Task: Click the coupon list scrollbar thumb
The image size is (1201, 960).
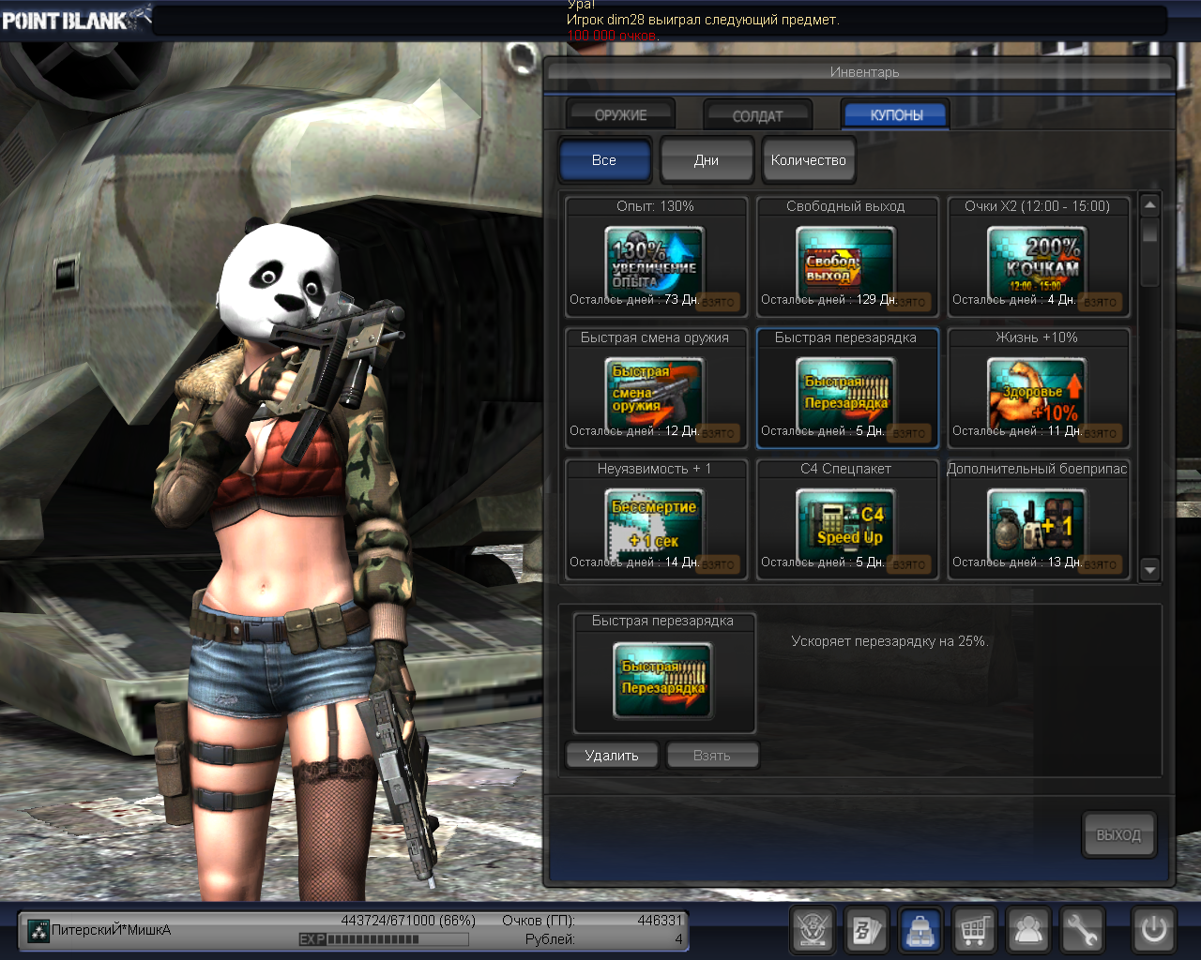Action: [x=1150, y=252]
